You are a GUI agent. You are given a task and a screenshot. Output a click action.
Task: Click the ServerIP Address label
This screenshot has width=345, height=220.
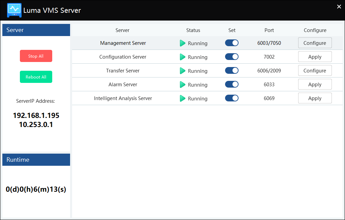35,101
